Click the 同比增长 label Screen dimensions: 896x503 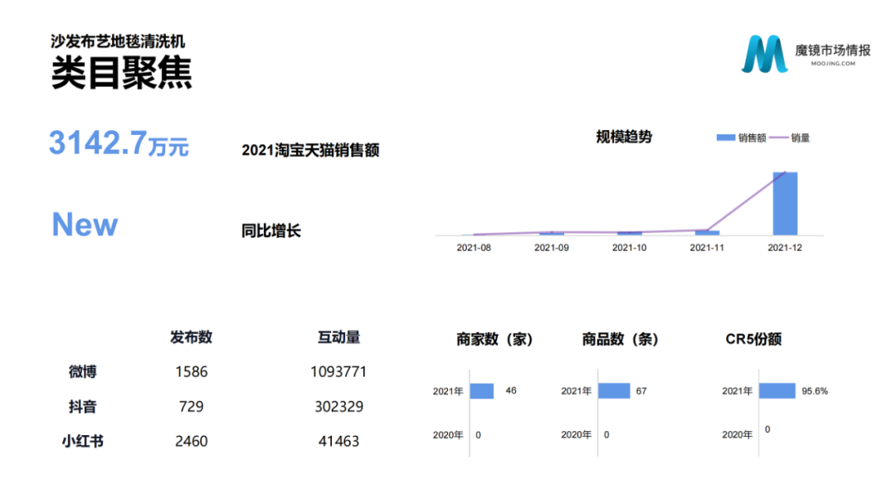(270, 230)
